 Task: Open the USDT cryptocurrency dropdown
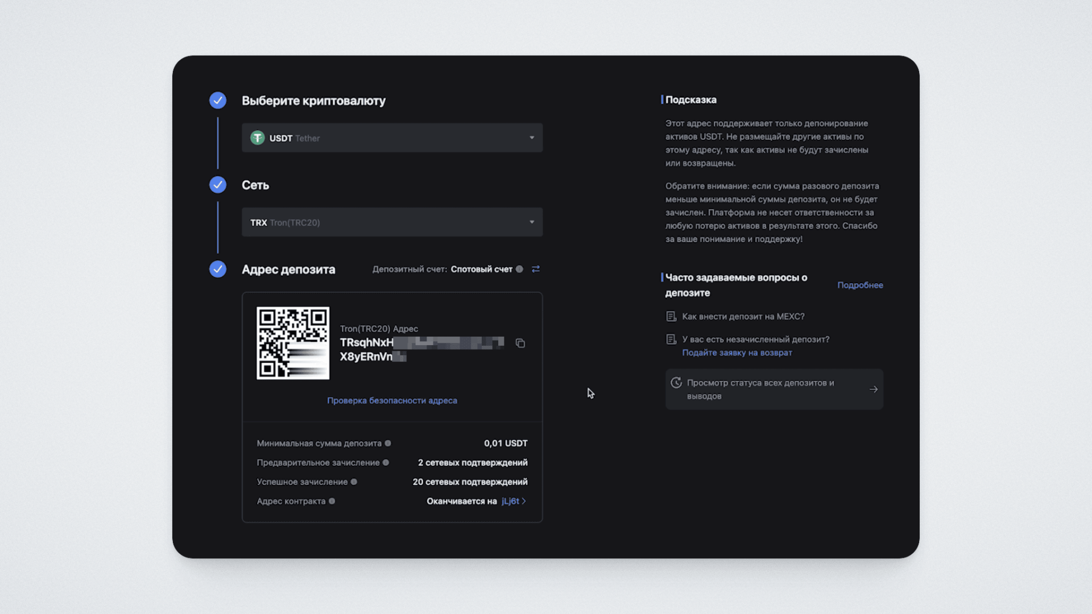pos(392,138)
